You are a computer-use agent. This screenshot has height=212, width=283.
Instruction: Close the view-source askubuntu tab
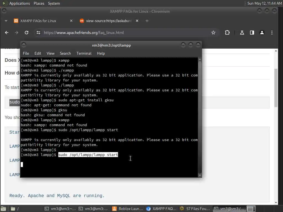pyautogui.click(x=137, y=21)
